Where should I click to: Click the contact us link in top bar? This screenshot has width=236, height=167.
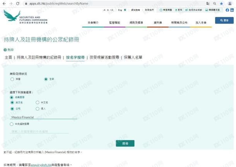point(149,10)
